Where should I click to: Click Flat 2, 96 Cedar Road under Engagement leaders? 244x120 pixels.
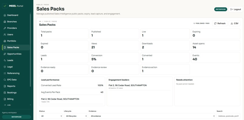point(128,85)
